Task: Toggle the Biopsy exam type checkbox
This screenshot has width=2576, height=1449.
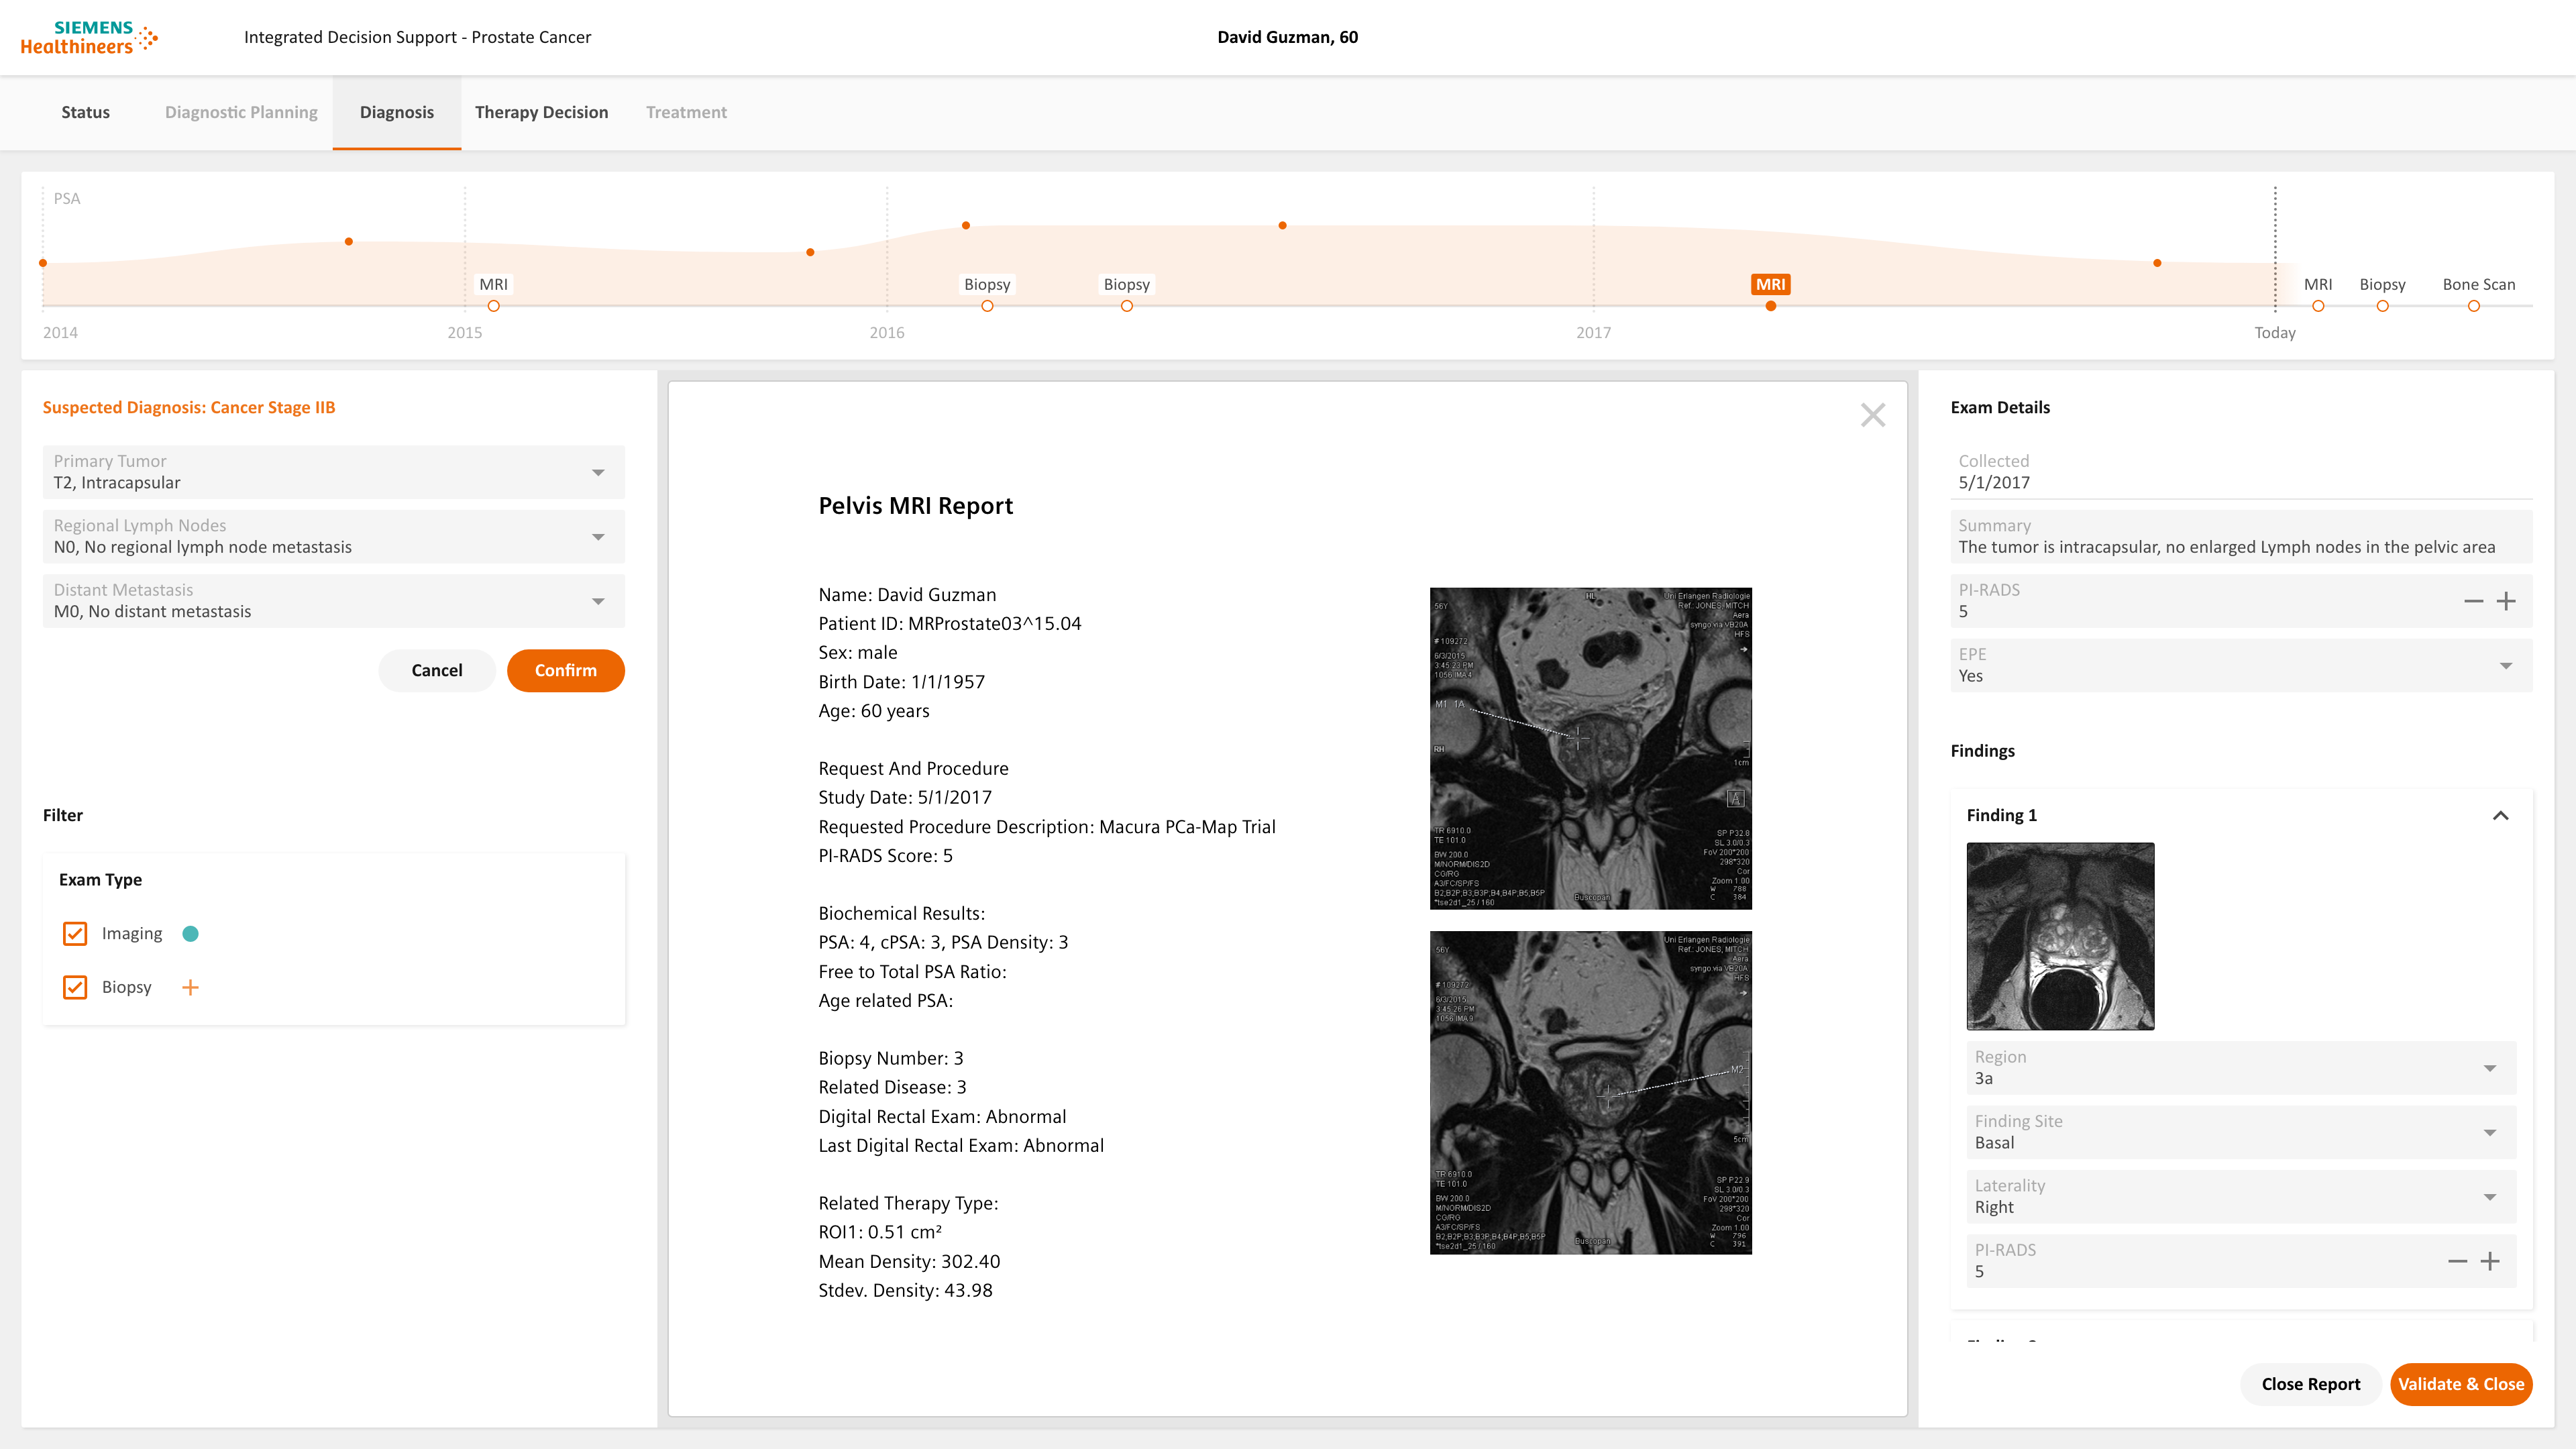Action: [x=75, y=987]
